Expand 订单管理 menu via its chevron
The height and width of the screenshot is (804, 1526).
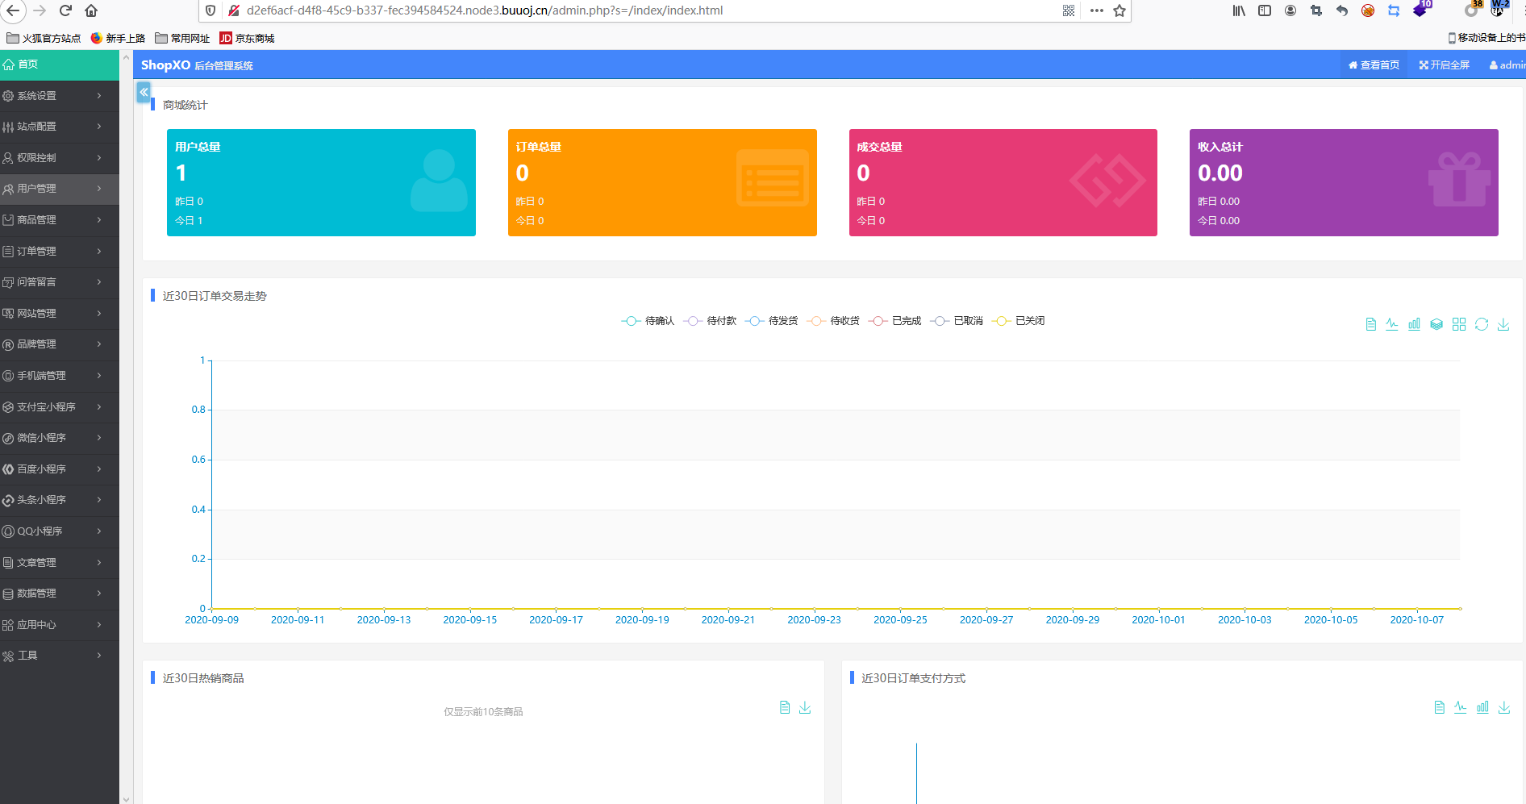99,252
